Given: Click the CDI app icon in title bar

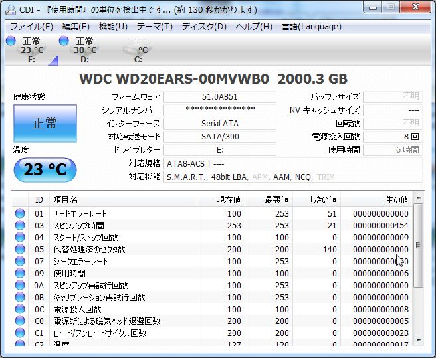Looking at the screenshot, I should click(11, 9).
